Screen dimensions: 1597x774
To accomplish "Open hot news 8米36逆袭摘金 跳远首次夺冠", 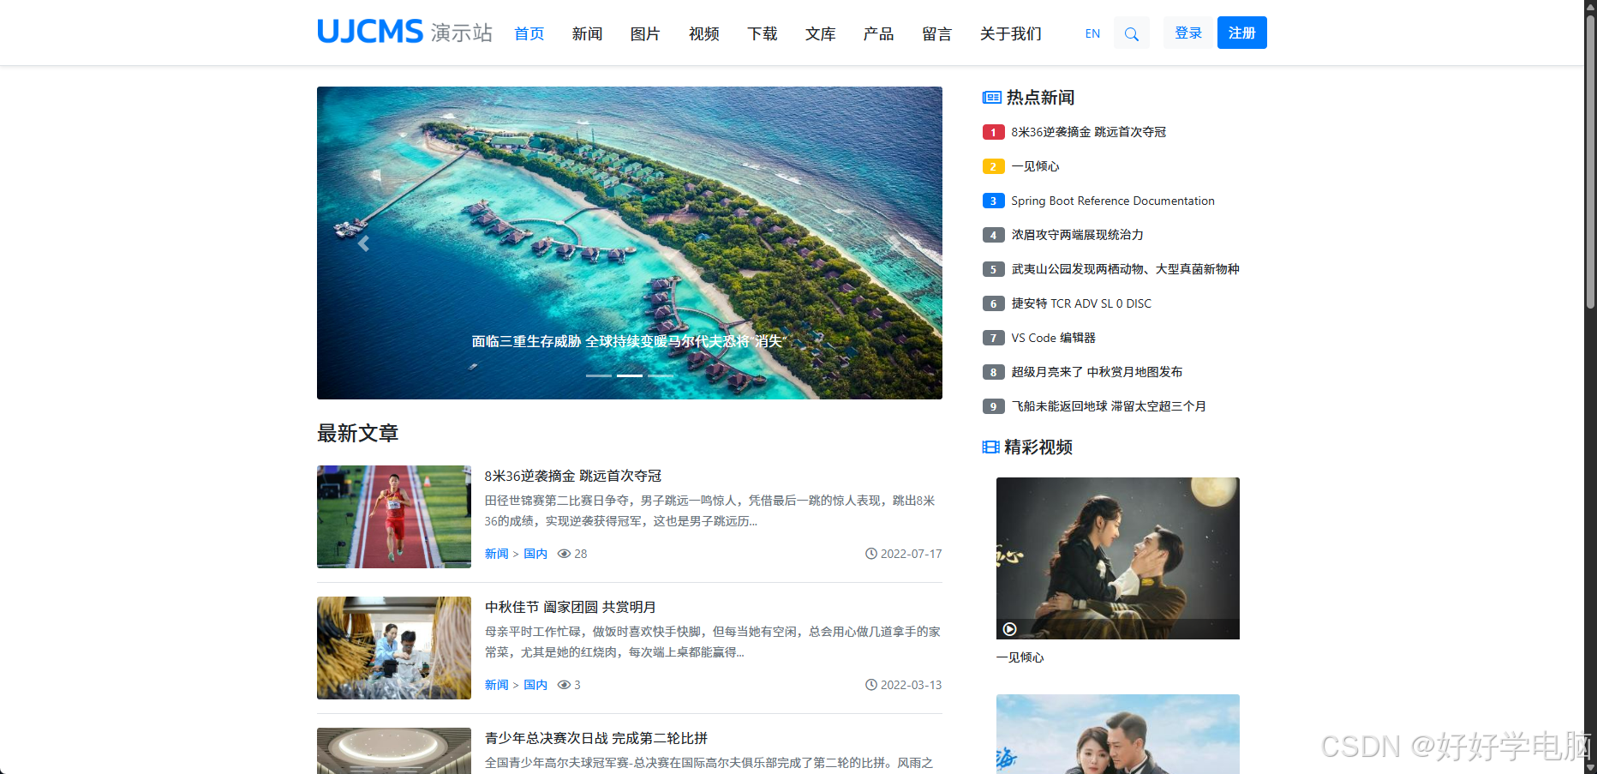I will click(x=1089, y=132).
